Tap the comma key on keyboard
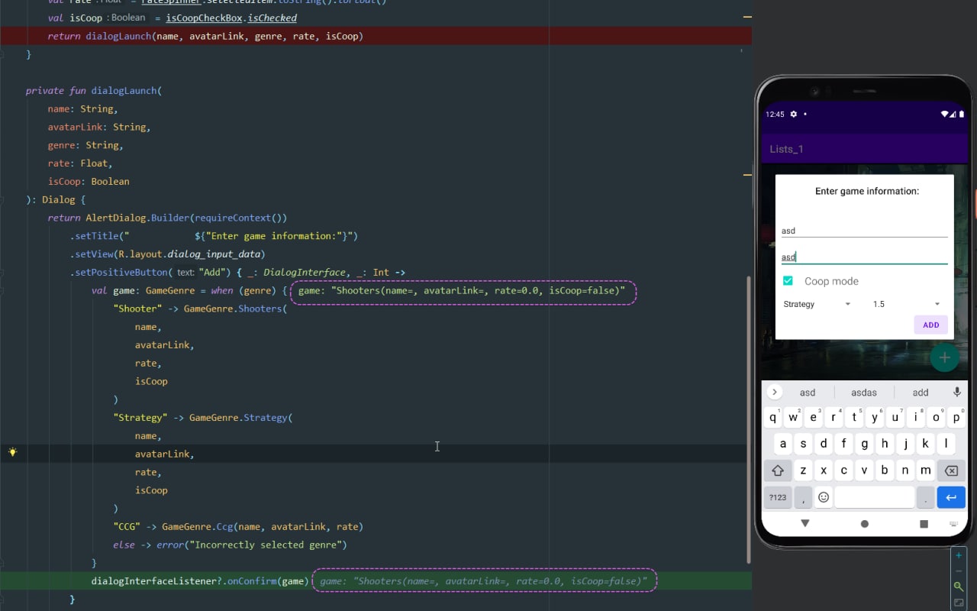Viewport: 977px width, 611px height. point(803,497)
